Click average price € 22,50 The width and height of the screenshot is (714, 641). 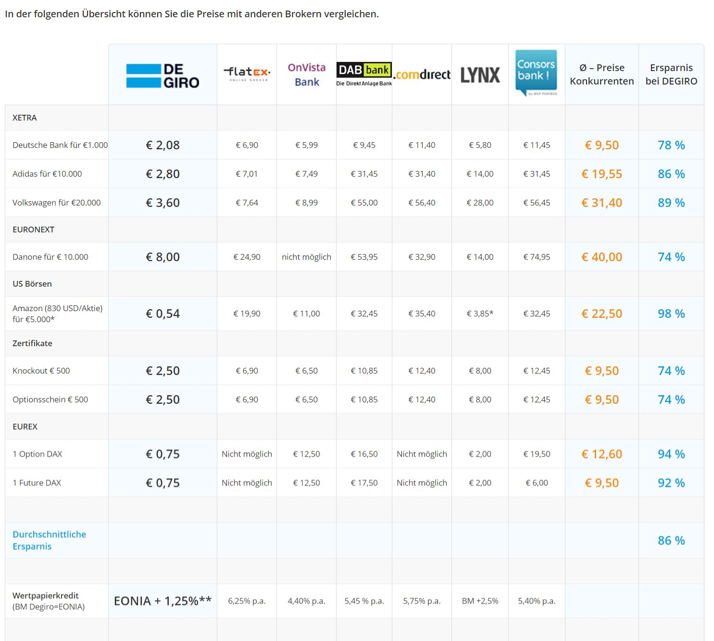601,314
